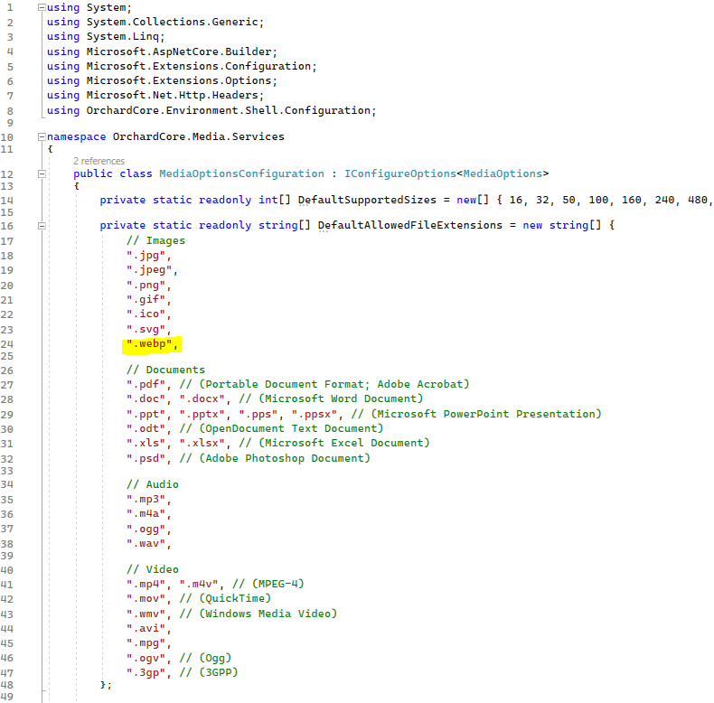Click line number 48 in the gutter
The image size is (714, 703).
coord(7,685)
